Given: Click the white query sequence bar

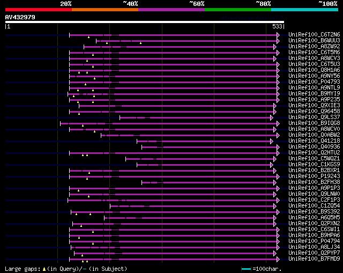Looking at the screenshot, I should [145, 22].
